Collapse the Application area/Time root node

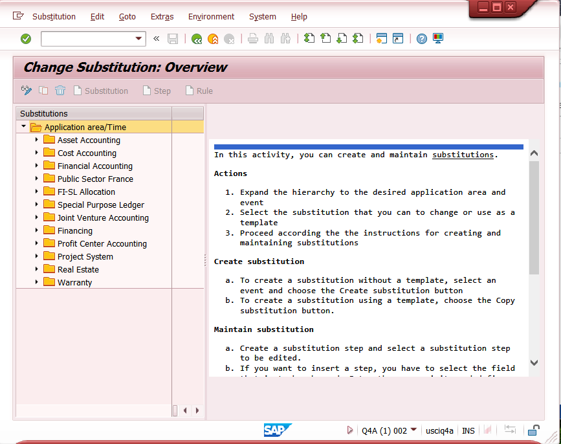click(24, 127)
